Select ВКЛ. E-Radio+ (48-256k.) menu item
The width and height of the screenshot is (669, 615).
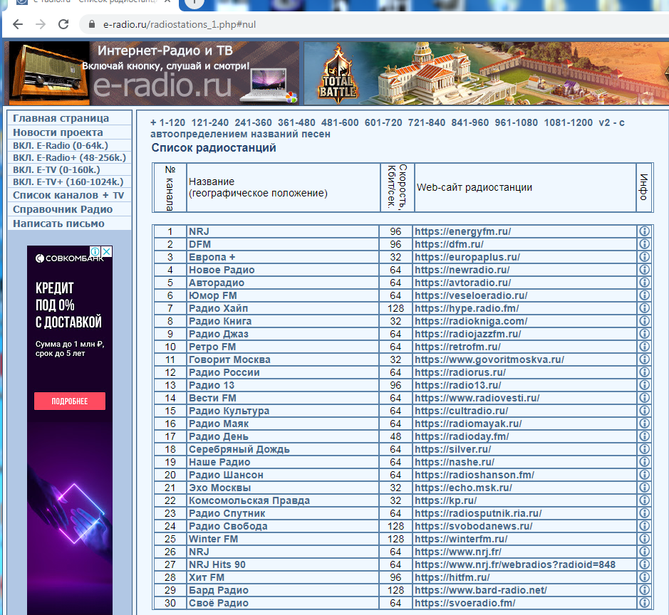click(70, 158)
